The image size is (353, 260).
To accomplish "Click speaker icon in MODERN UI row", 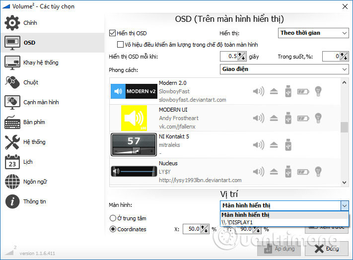I will 259,118.
